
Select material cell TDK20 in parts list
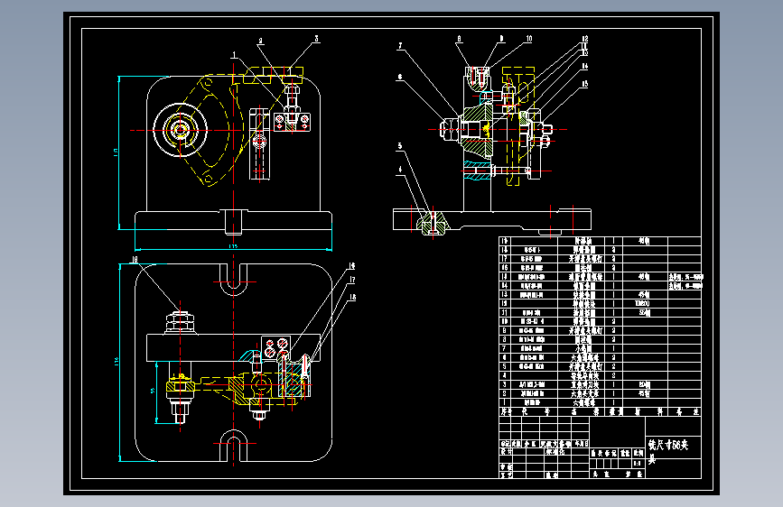tap(642, 303)
